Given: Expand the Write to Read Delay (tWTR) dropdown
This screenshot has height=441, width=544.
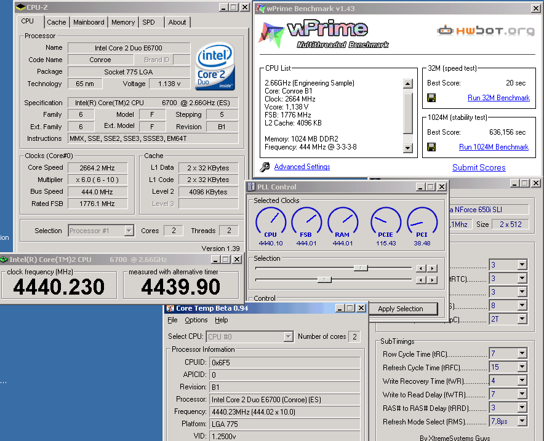Looking at the screenshot, I should tap(522, 394).
